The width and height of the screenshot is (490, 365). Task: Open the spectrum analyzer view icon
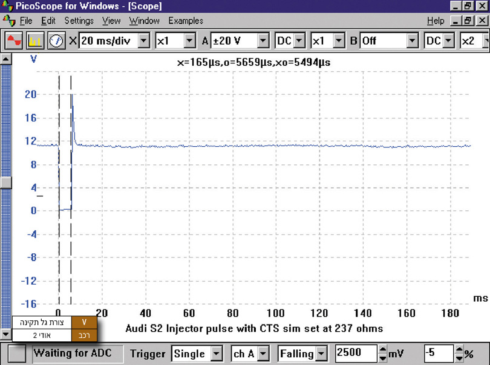pyautogui.click(x=34, y=41)
